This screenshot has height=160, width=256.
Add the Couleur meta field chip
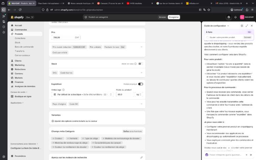57,138
